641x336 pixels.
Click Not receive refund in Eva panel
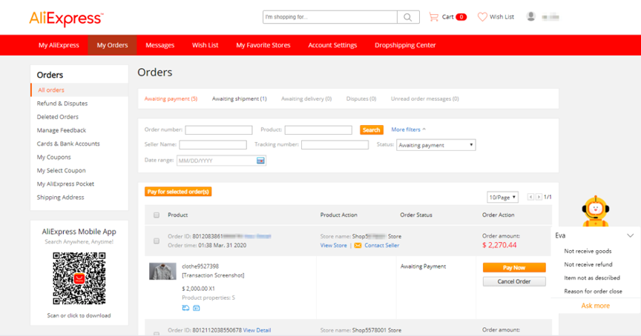pyautogui.click(x=588, y=265)
